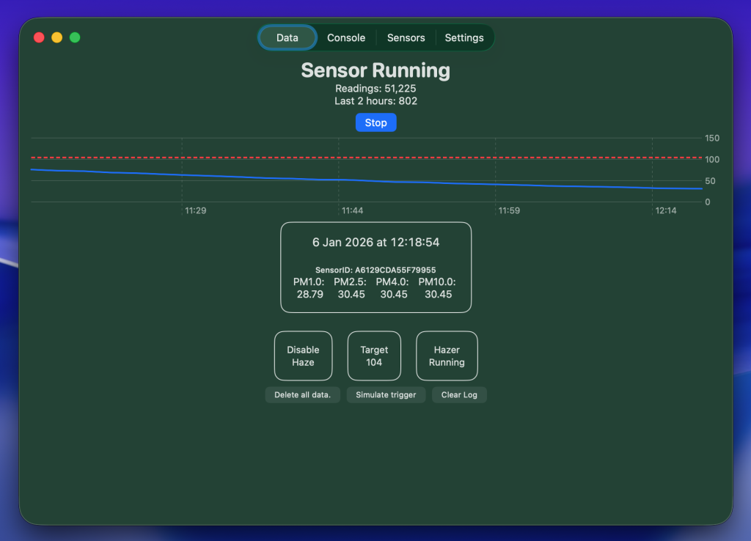The width and height of the screenshot is (751, 541).
Task: Click the 11:29 time marker on the chart
Action: pyautogui.click(x=195, y=211)
